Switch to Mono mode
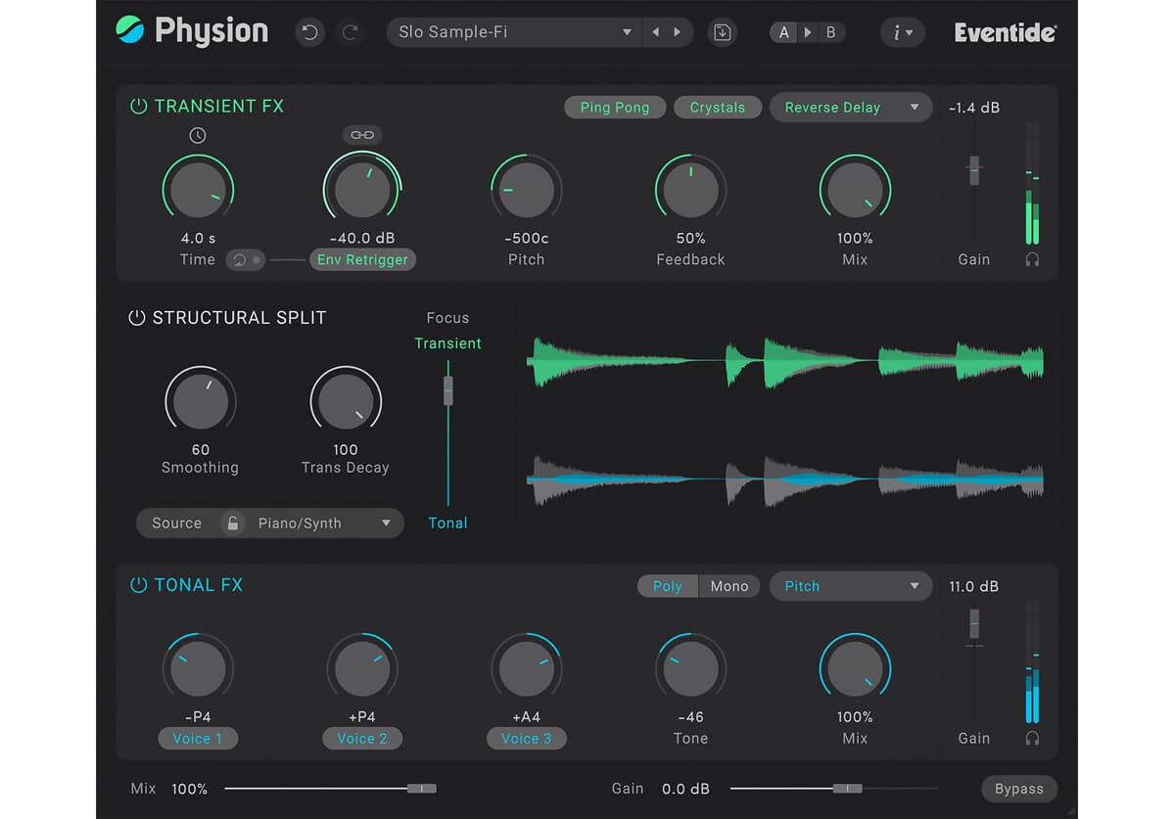1175x819 pixels. click(728, 585)
